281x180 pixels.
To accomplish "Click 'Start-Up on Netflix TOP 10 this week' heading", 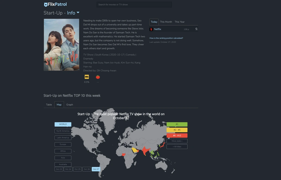I will [72, 96].
